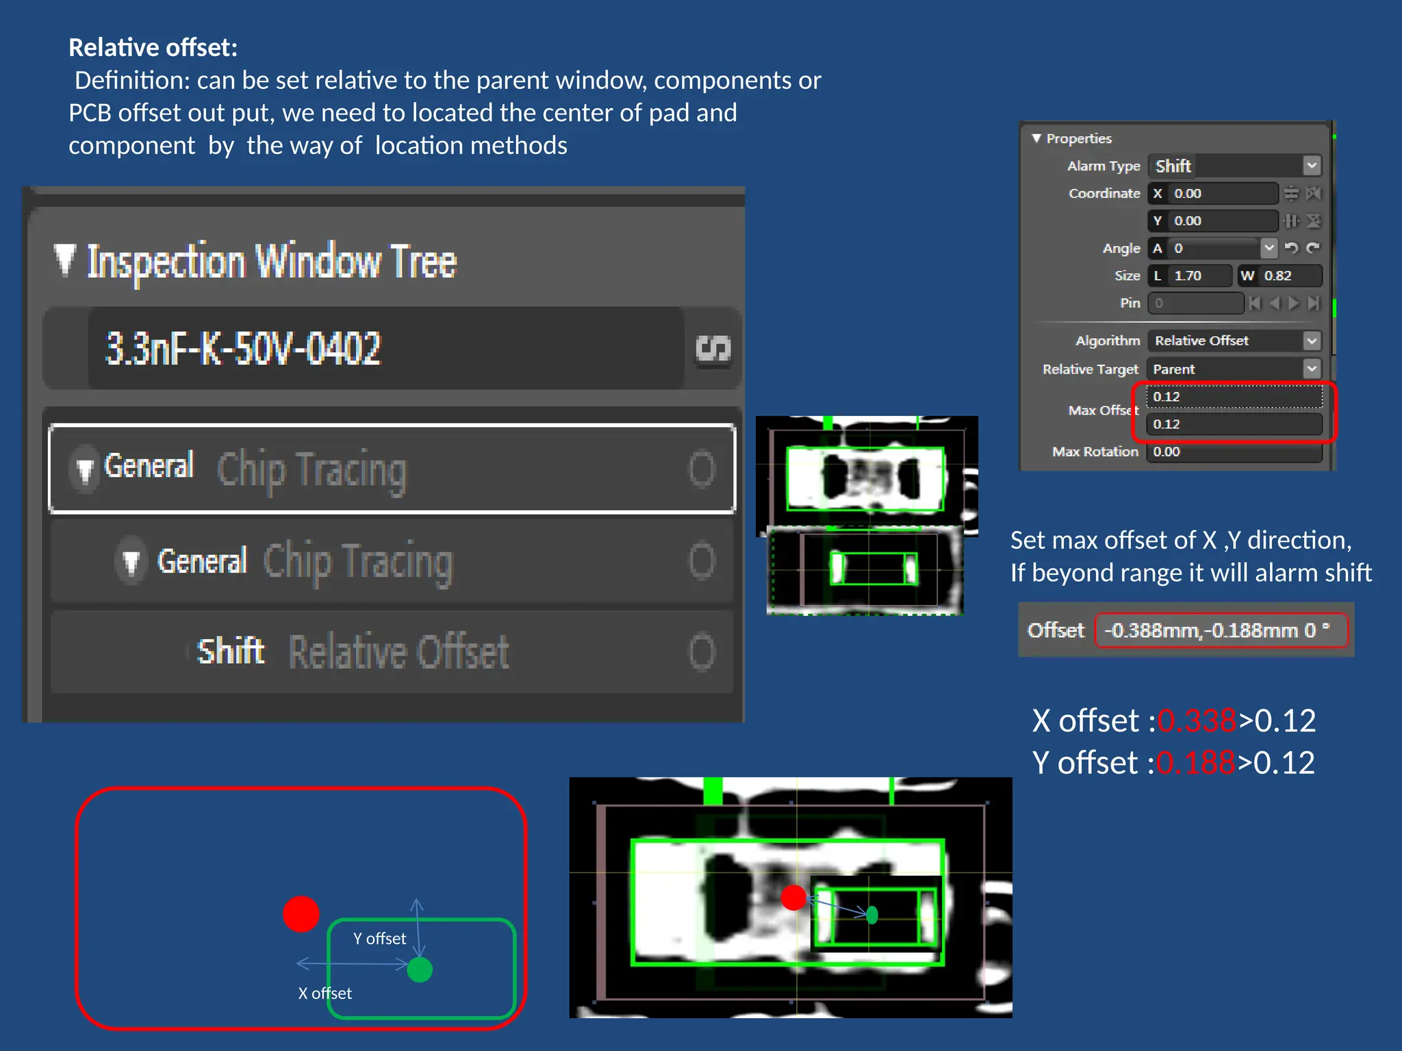Click the horizontal align icon next to X coordinate
Screen dimensions: 1402x1051
pyautogui.click(x=1291, y=194)
